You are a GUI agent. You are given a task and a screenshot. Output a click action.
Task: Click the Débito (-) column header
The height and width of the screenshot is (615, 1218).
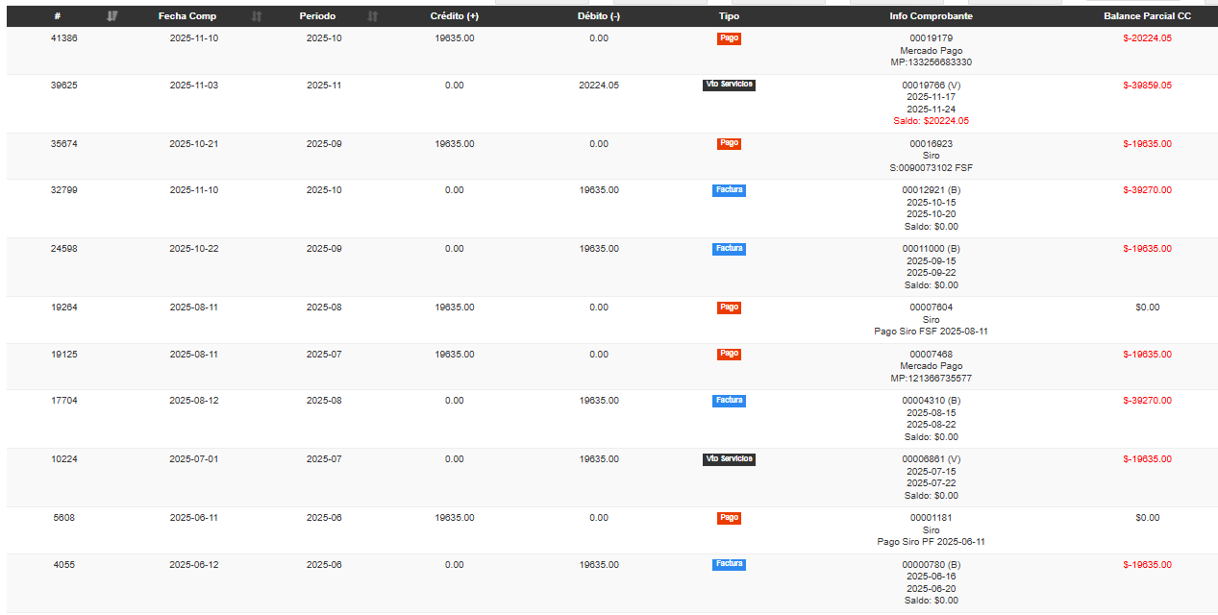(x=599, y=16)
